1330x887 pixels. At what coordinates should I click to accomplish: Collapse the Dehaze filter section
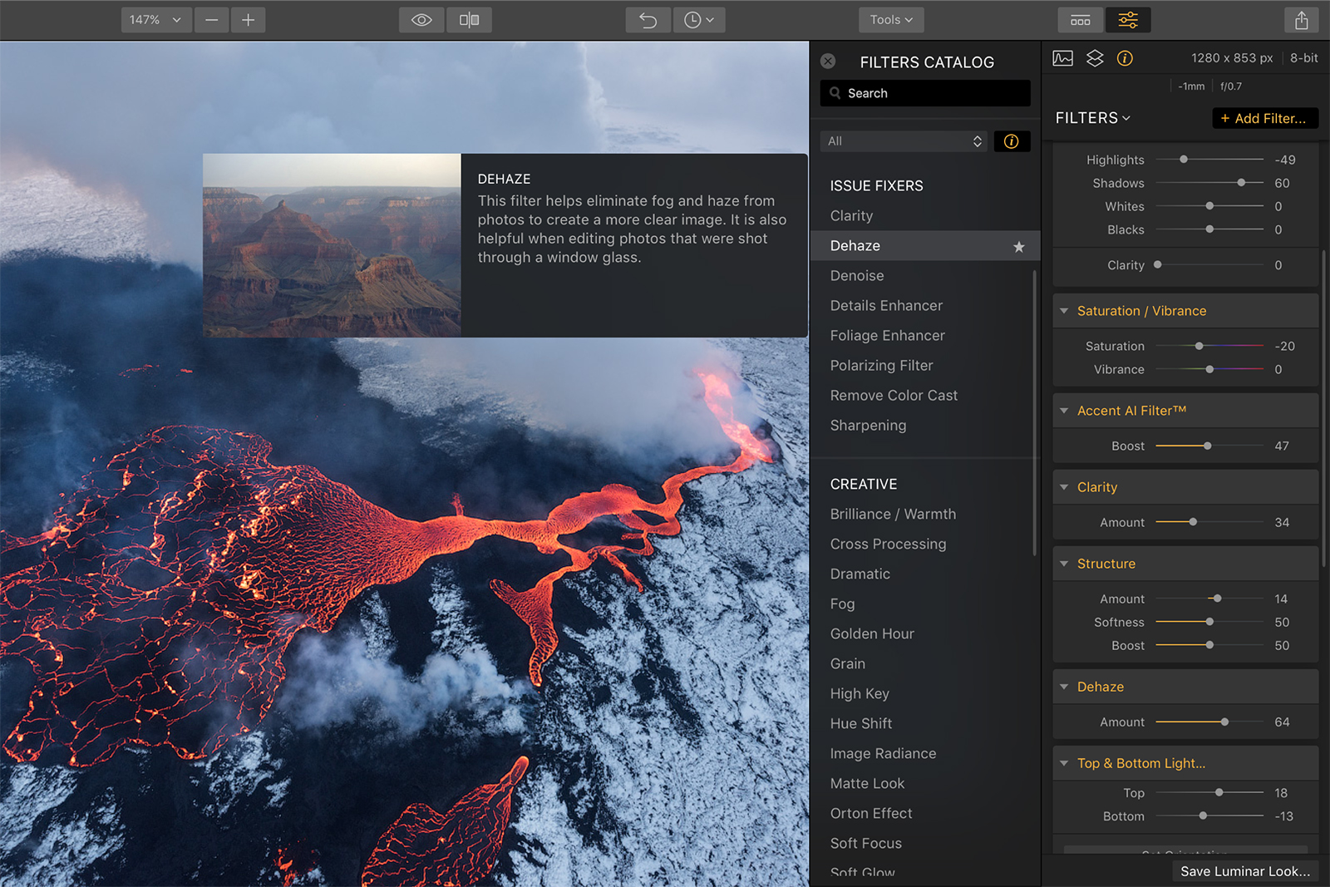tap(1064, 687)
